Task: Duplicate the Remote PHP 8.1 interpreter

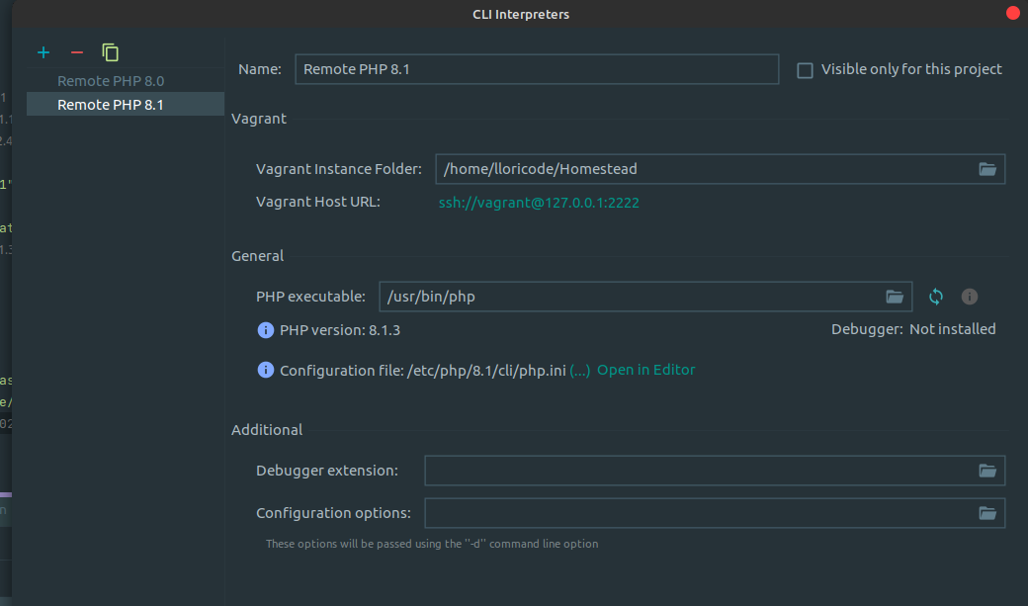Action: pos(110,51)
